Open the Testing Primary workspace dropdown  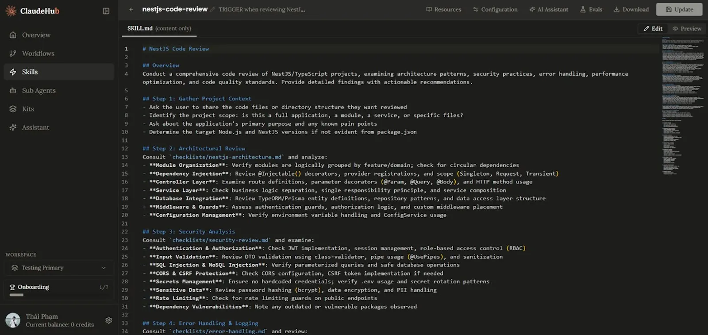(59, 268)
